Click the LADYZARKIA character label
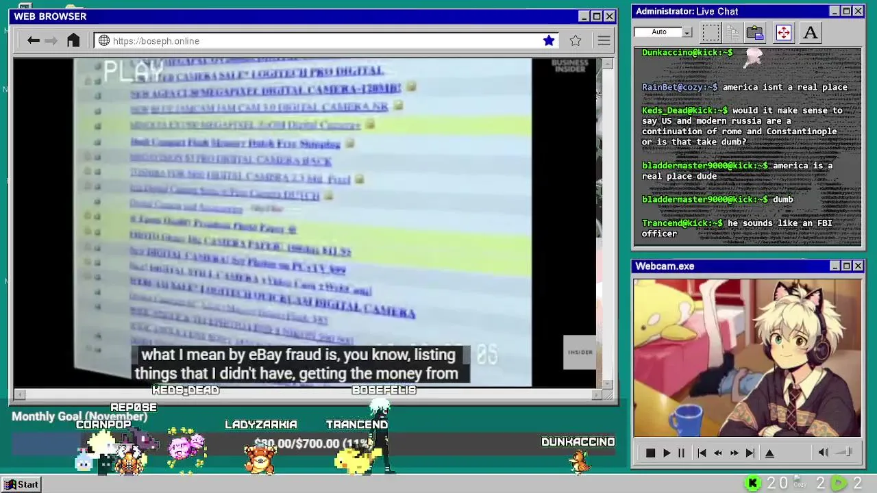 (x=261, y=425)
